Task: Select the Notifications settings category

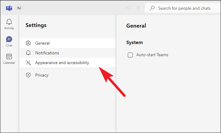Action: (x=67, y=53)
